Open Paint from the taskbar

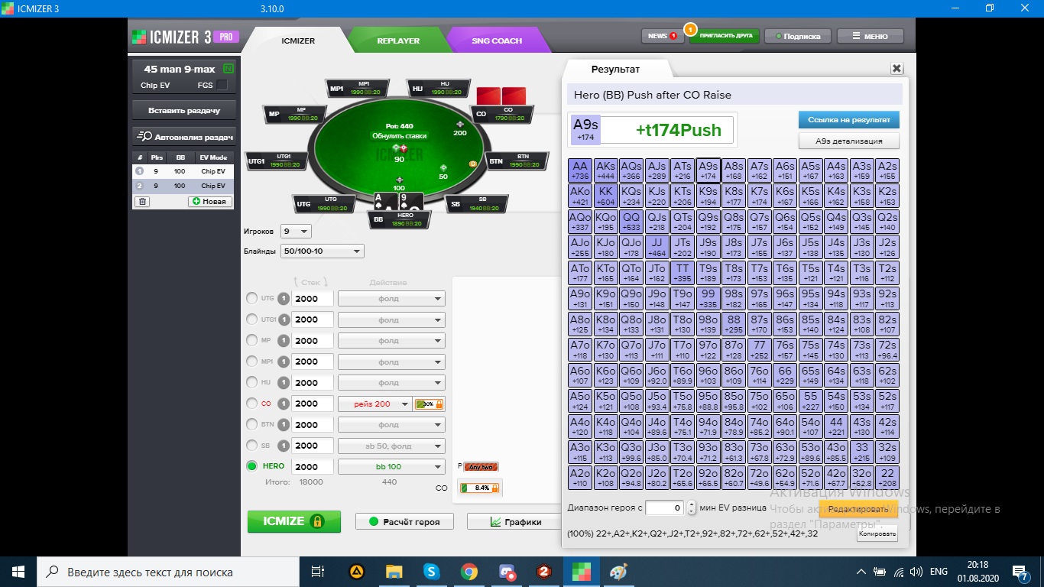click(x=618, y=571)
